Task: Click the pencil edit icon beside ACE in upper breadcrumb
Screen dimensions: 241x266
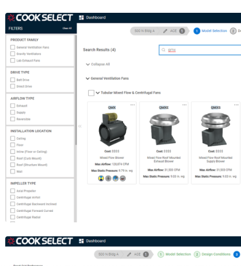Action: (x=165, y=31)
